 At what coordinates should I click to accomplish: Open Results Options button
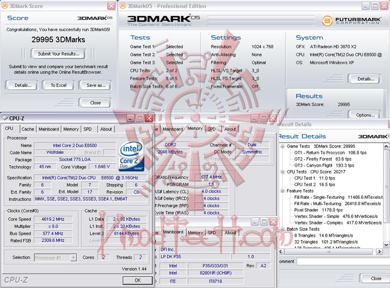coord(365,115)
